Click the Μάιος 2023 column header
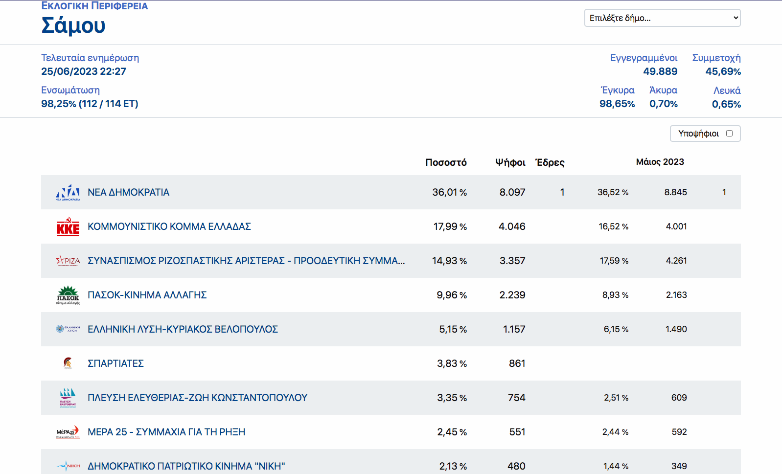The width and height of the screenshot is (782, 474). pyautogui.click(x=660, y=162)
